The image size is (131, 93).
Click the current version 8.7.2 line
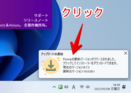click(x=76, y=67)
